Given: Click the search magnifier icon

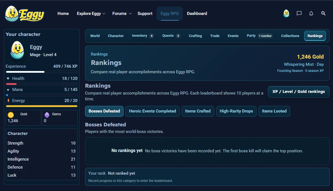Looking at the screenshot, I should coord(324,13).
